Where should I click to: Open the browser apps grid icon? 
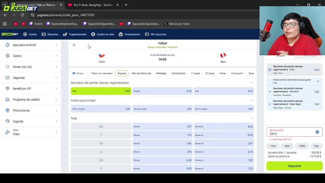tap(5, 24)
